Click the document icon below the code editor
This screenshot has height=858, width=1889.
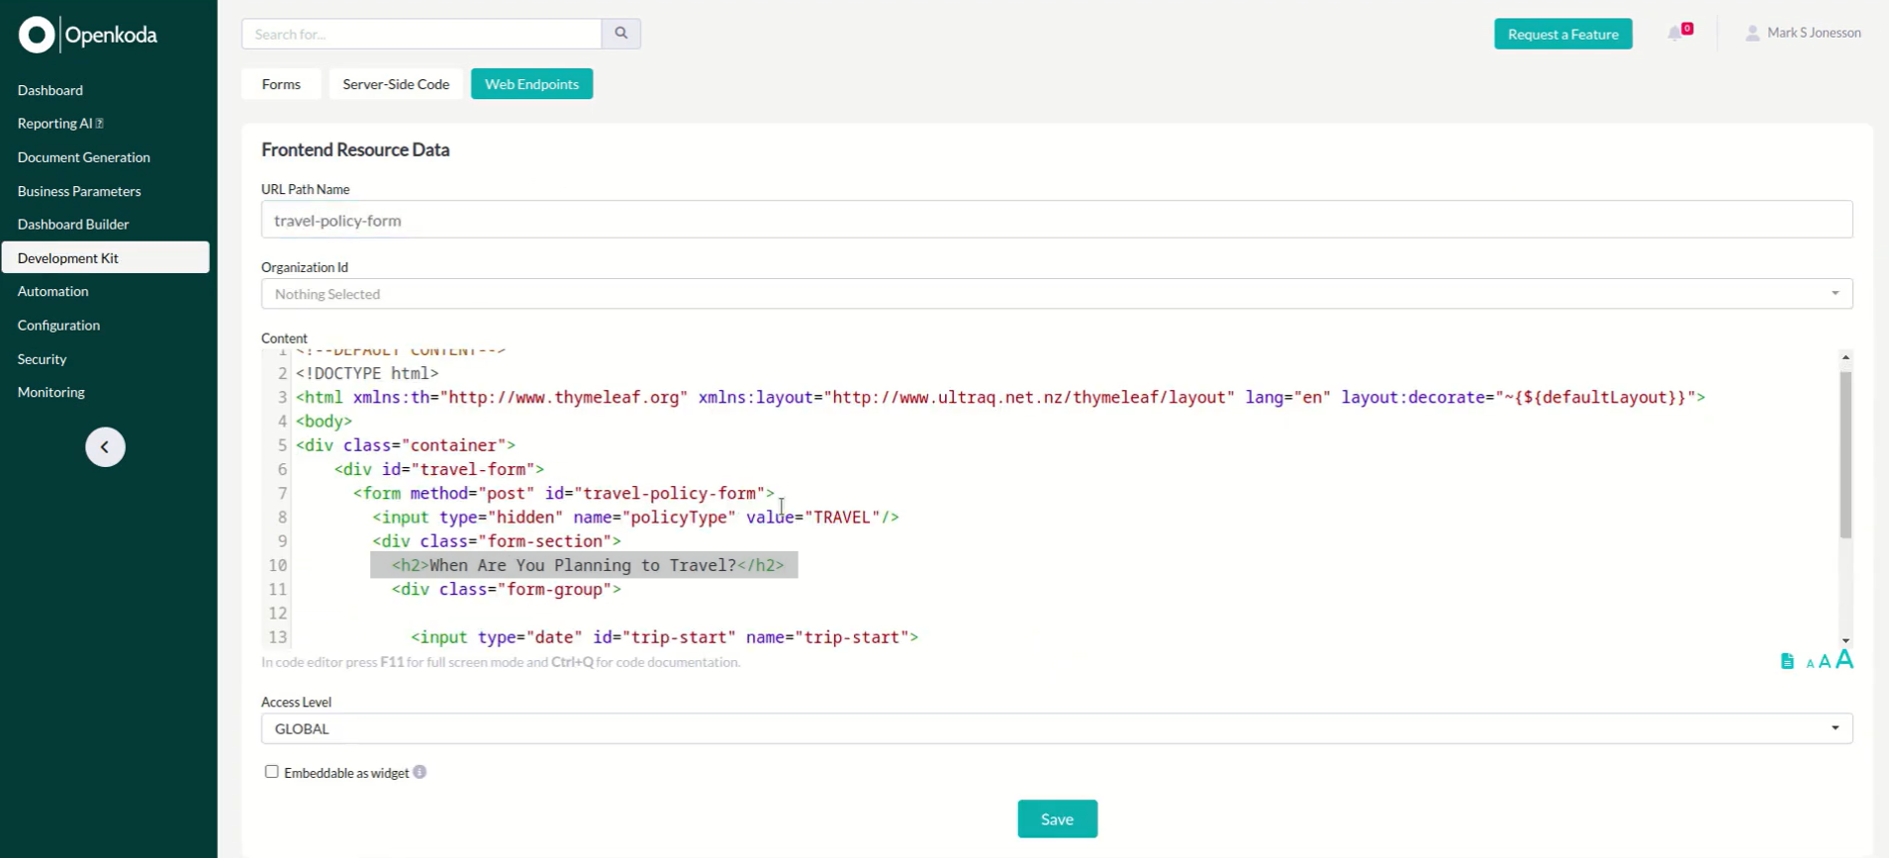[1787, 661]
